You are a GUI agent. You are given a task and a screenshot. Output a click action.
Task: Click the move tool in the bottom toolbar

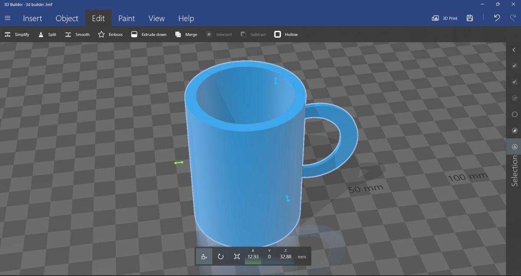[x=204, y=256]
